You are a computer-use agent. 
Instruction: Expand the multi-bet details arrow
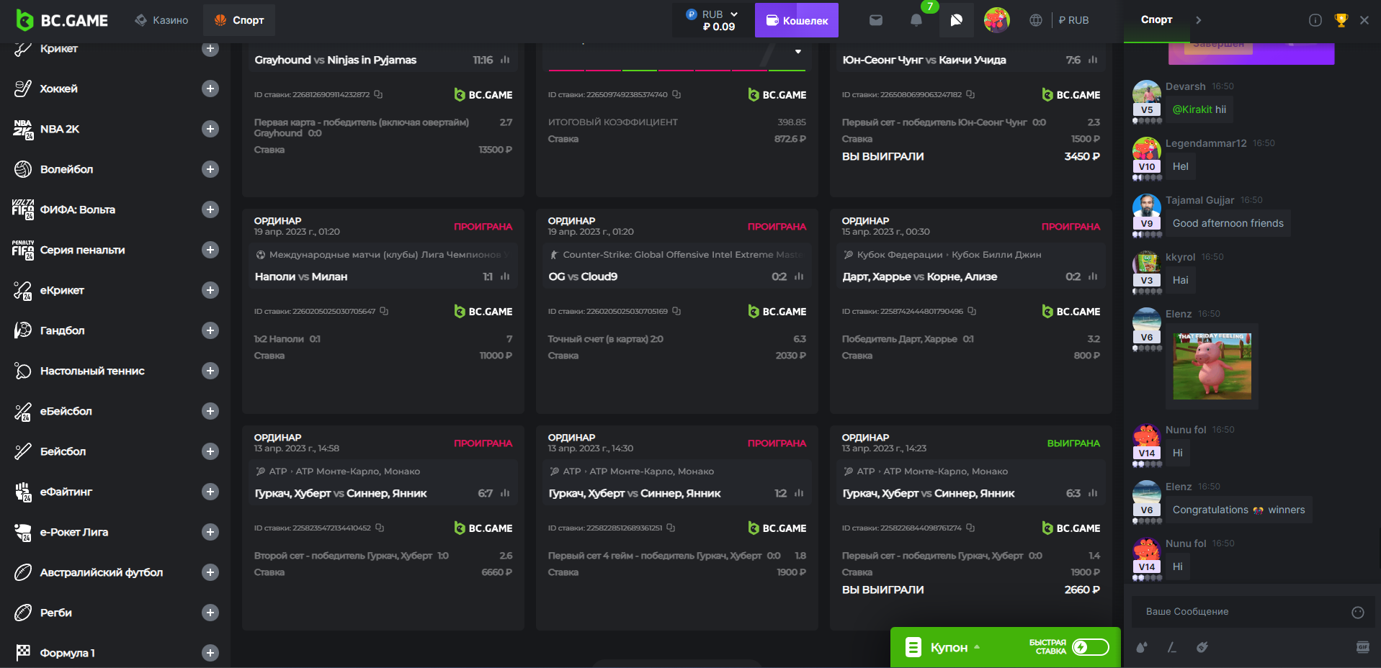click(x=798, y=51)
